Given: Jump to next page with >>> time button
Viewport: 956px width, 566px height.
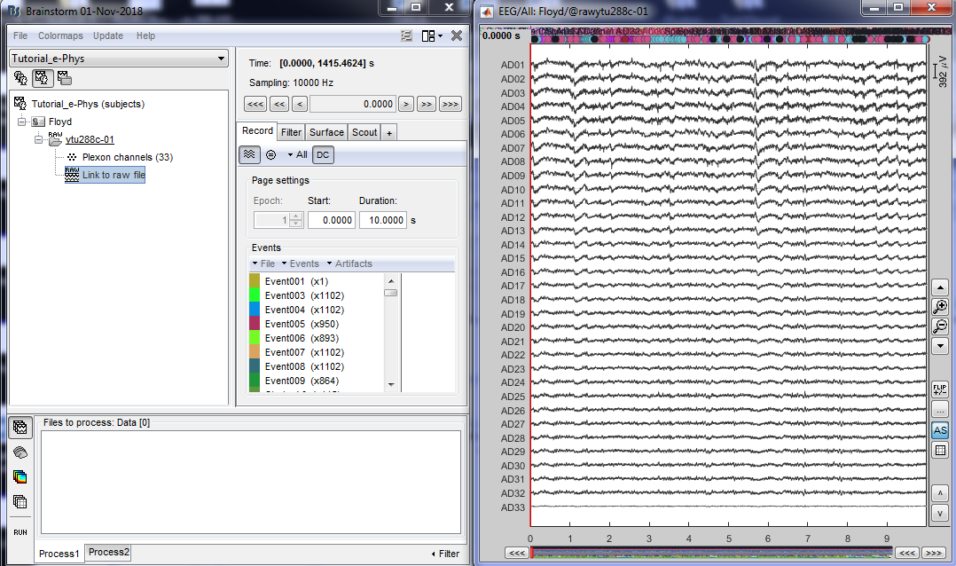Looking at the screenshot, I should click(450, 104).
